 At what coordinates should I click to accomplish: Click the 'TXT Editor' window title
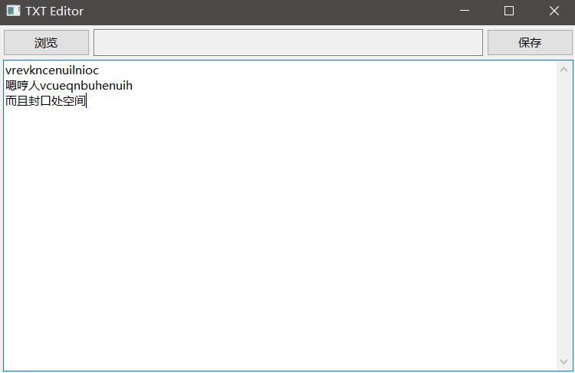(x=54, y=11)
